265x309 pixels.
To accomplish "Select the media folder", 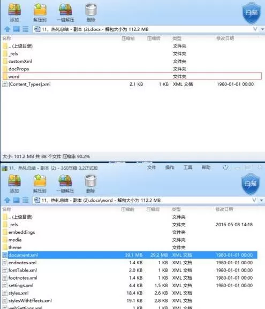I will click(x=130, y=240).
